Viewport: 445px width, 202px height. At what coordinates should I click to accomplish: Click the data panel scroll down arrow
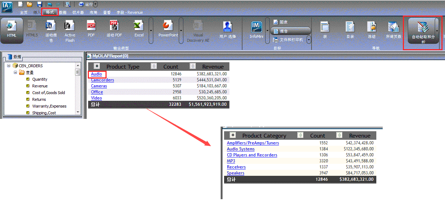coord(78,112)
